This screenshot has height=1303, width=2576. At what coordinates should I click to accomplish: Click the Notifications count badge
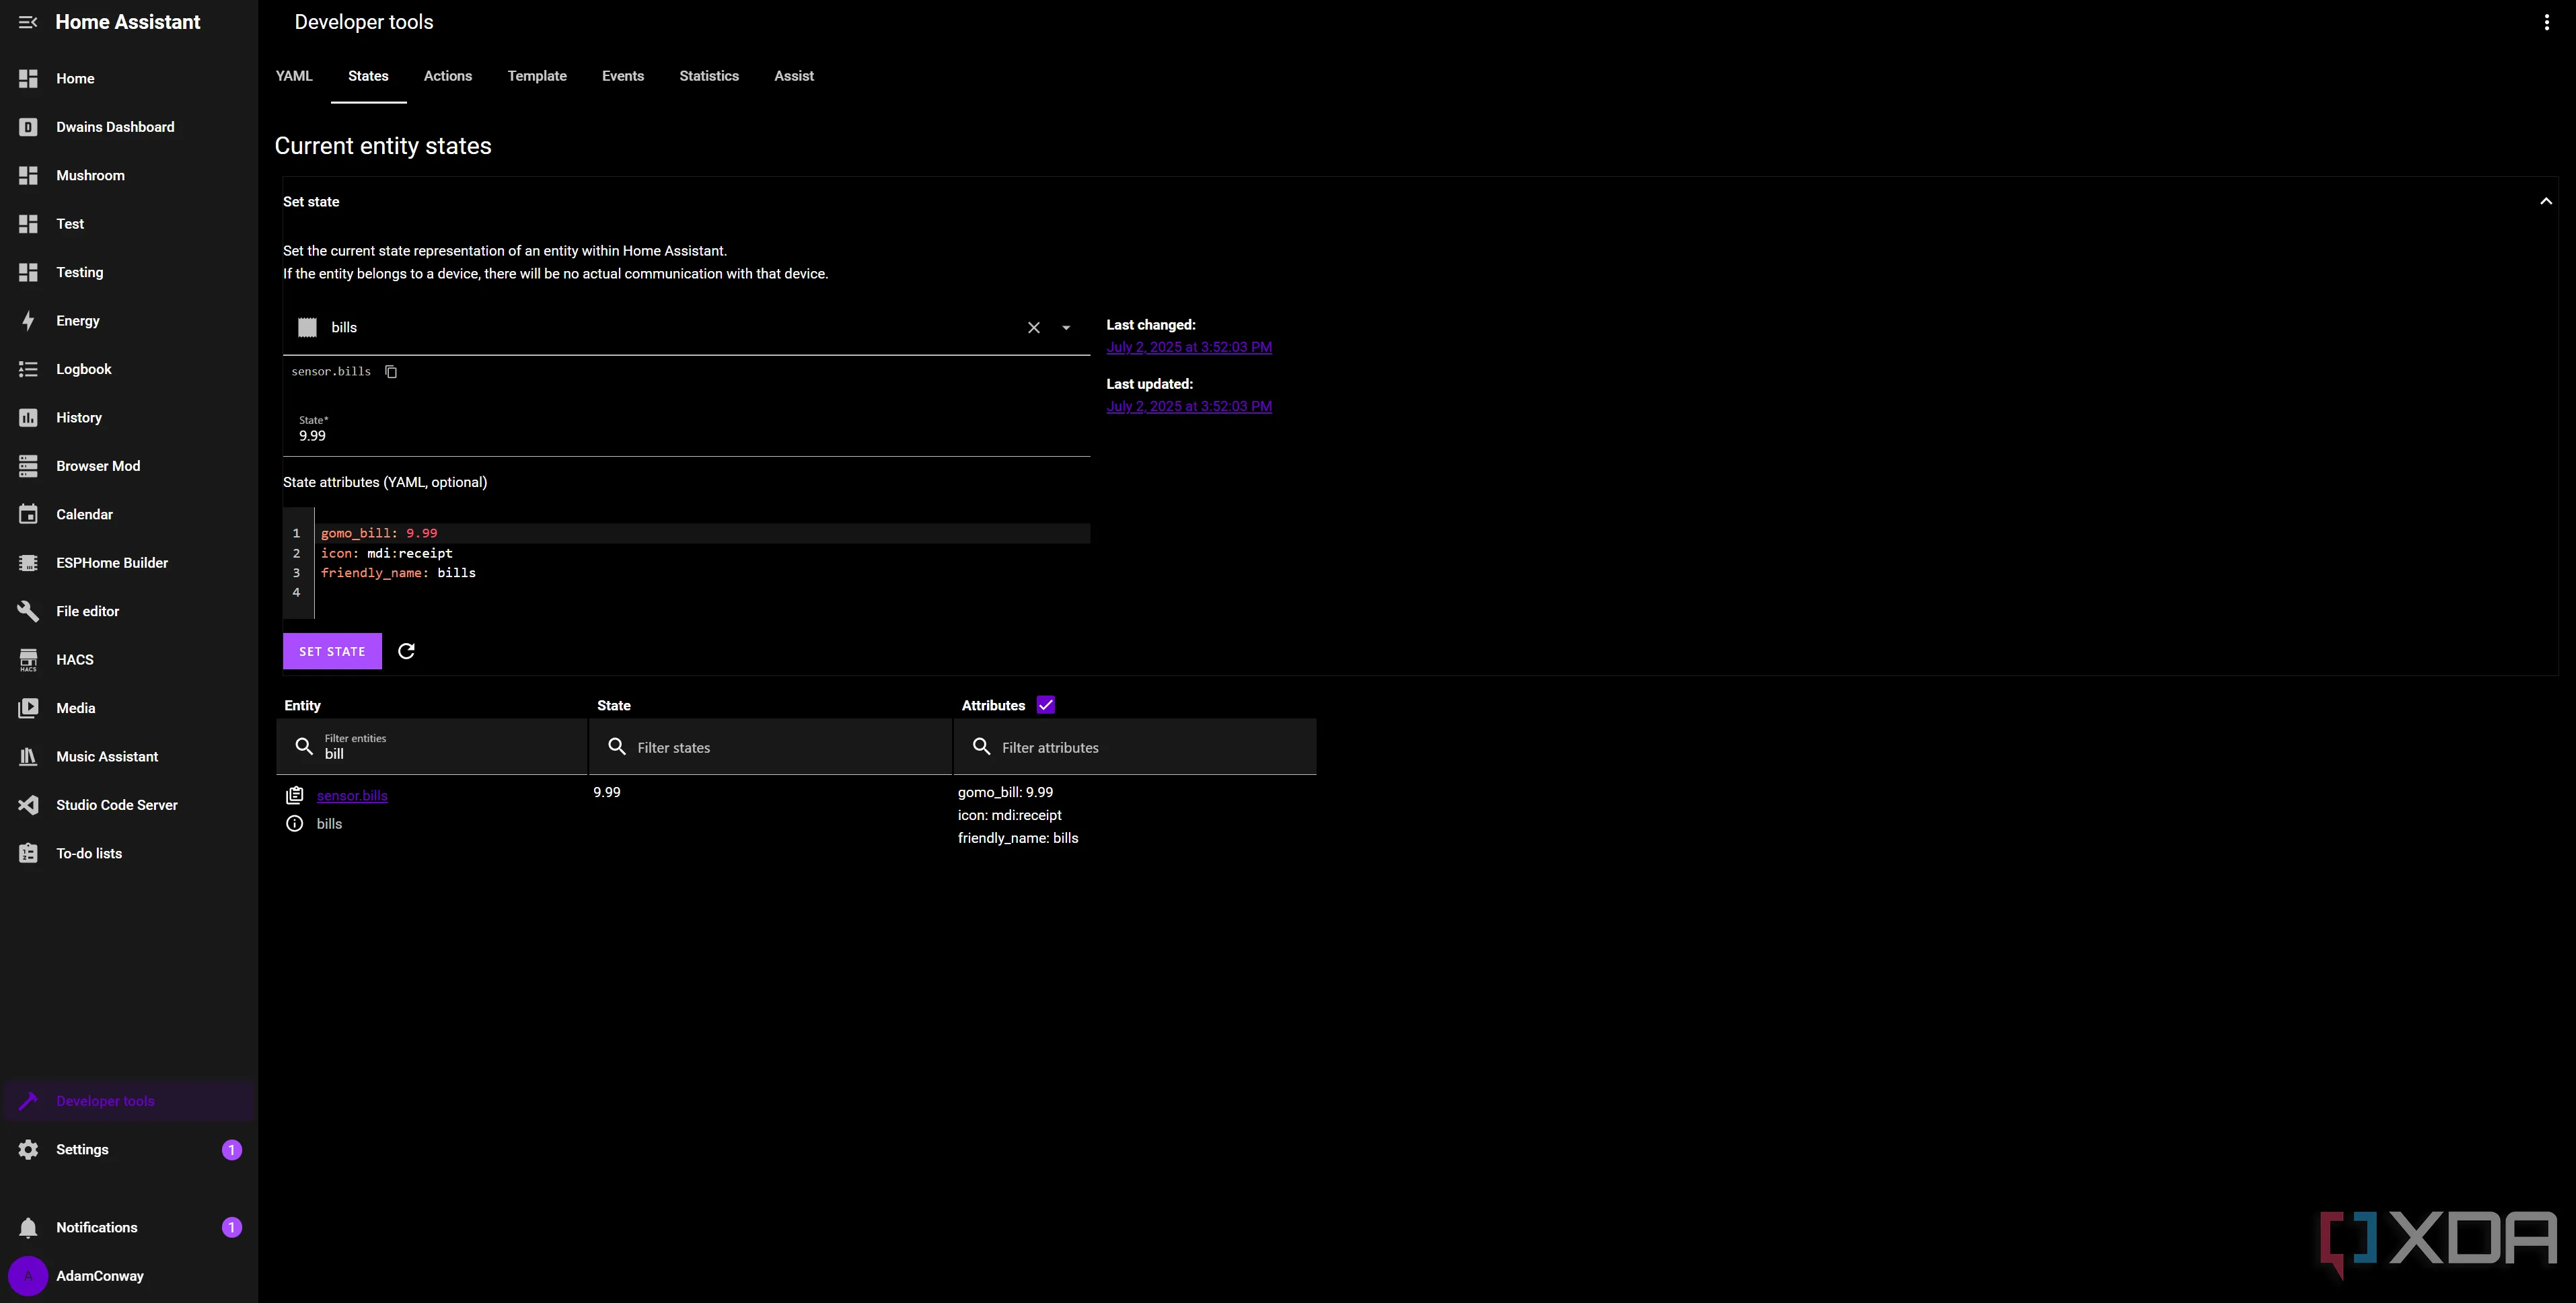(231, 1228)
